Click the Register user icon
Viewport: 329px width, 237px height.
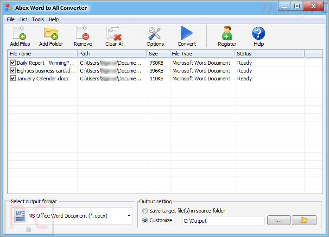pyautogui.click(x=227, y=33)
